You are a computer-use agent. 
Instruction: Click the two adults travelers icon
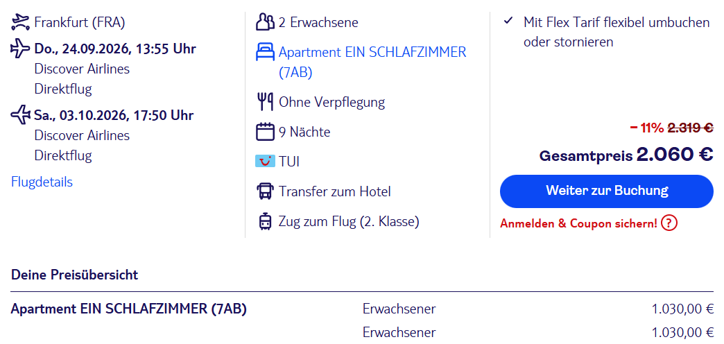pyautogui.click(x=265, y=23)
